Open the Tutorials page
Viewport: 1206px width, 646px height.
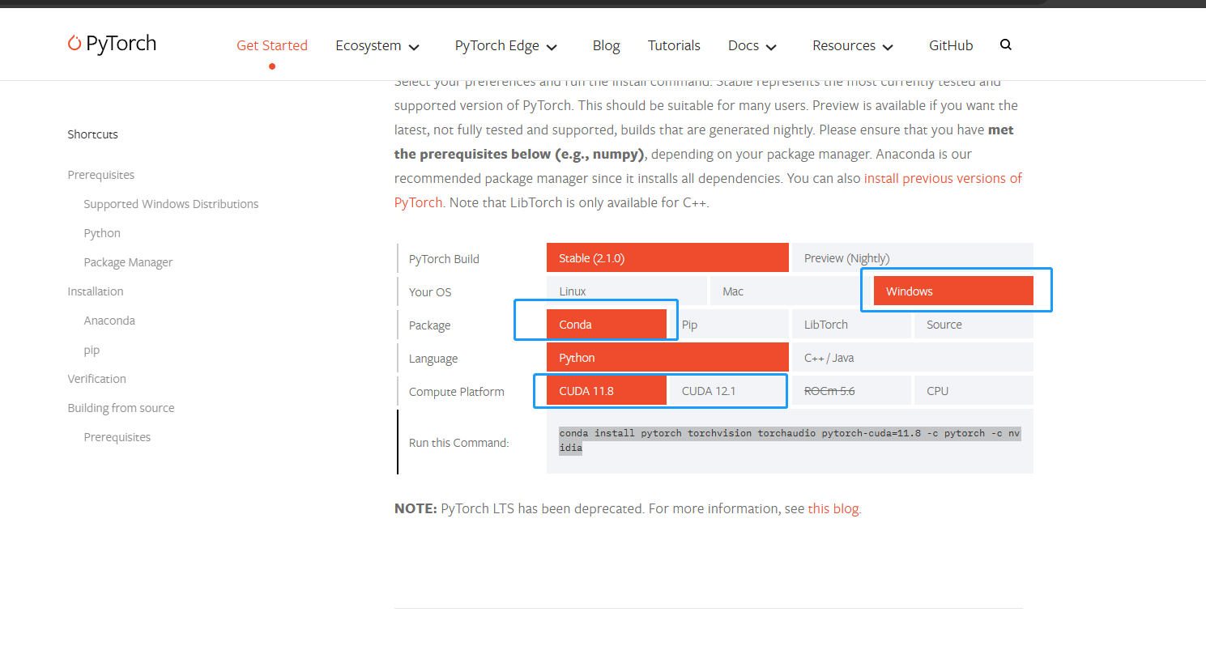tap(674, 46)
